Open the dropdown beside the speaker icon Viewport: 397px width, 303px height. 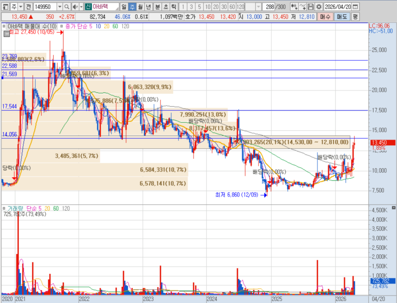[x=81, y=7]
